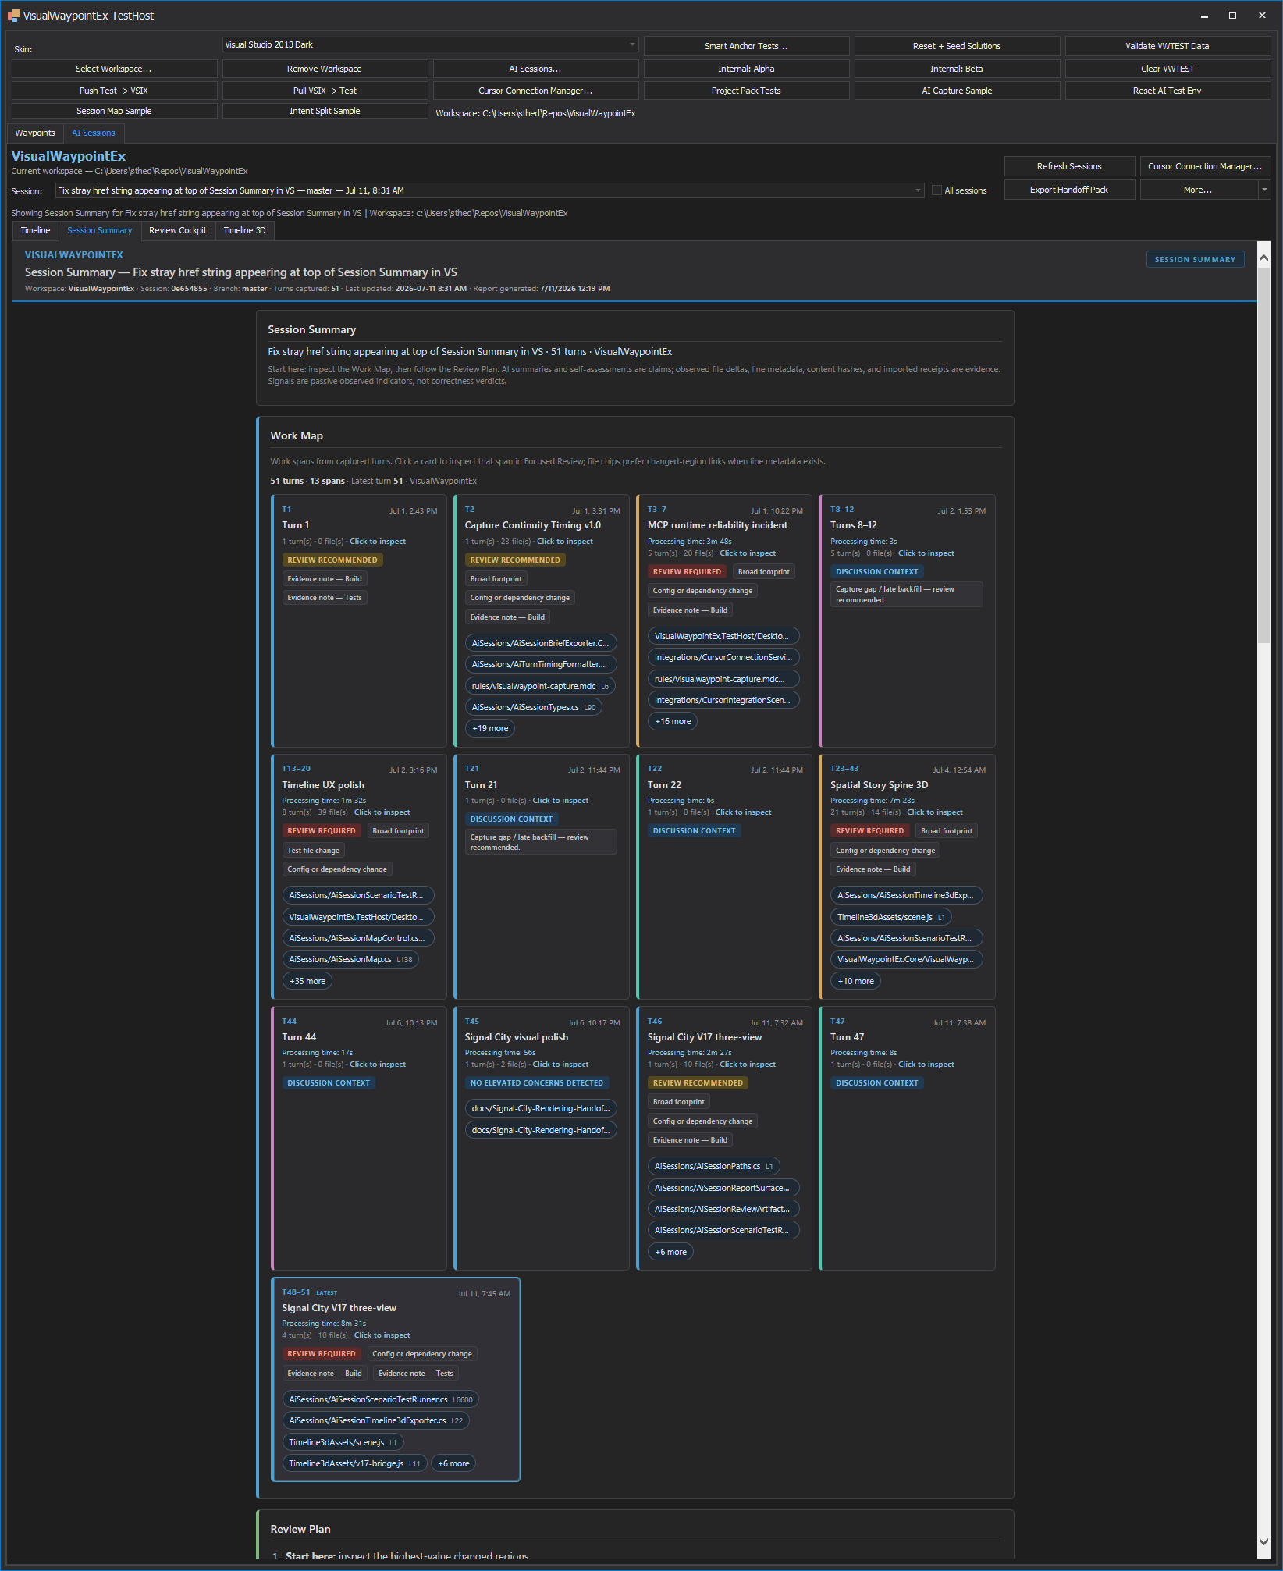Click the Clear VWTEST button

1167,69
